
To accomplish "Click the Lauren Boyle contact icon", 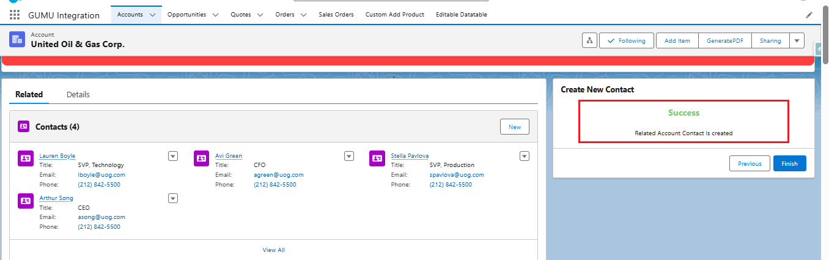I will 26,158.
